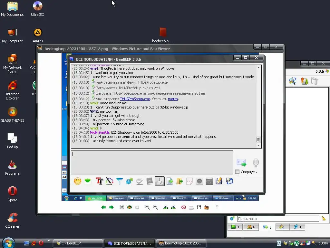Click the green envelope icon in chat toolbar
This screenshot has height=248, width=330.
(88, 181)
